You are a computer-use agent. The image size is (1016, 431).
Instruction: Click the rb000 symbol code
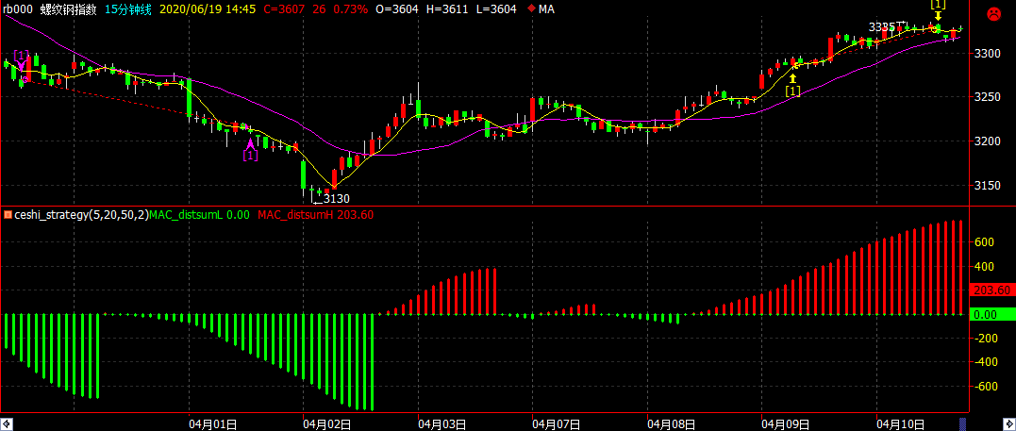point(16,9)
